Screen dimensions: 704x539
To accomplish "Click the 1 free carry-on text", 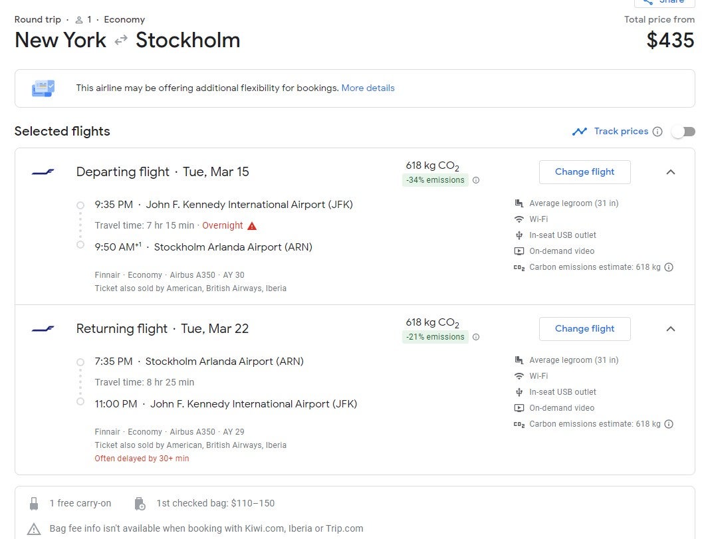I will click(80, 504).
